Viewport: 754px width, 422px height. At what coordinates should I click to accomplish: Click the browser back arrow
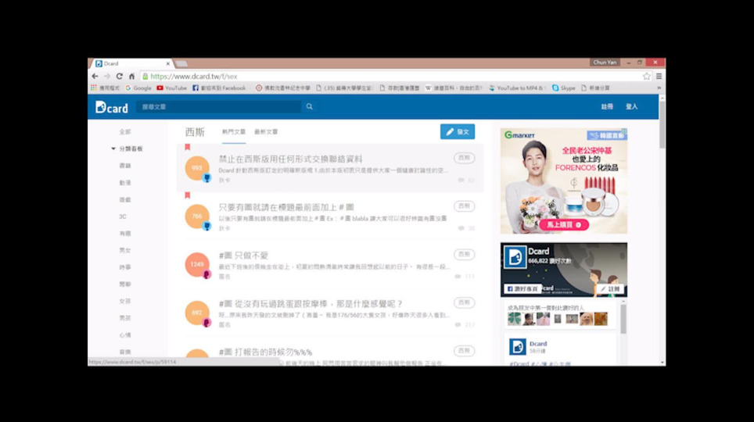pyautogui.click(x=95, y=77)
